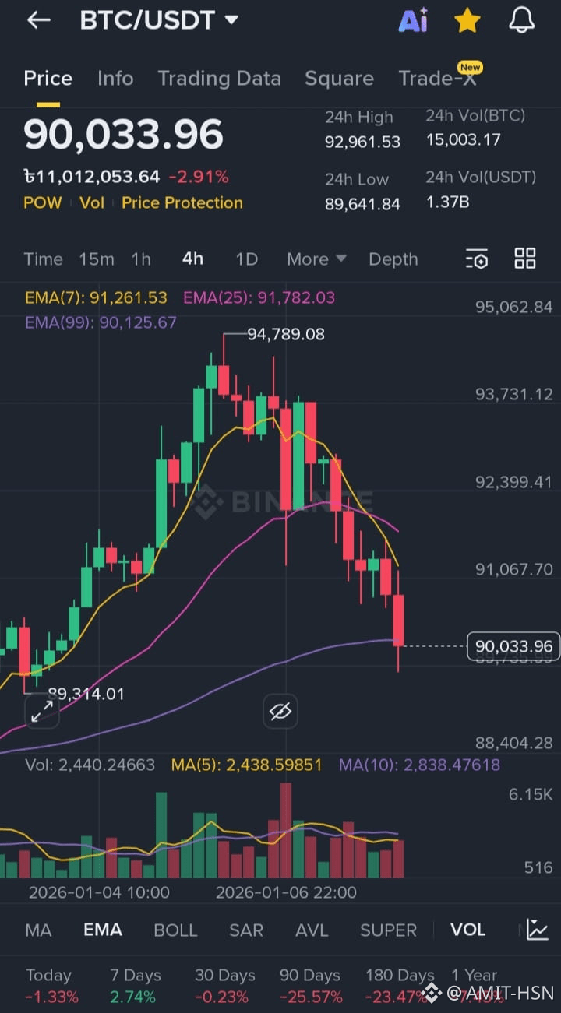Screen dimensions: 561x1013
Task: Click the 2026-01-06 22:00 date label
Action: [286, 892]
